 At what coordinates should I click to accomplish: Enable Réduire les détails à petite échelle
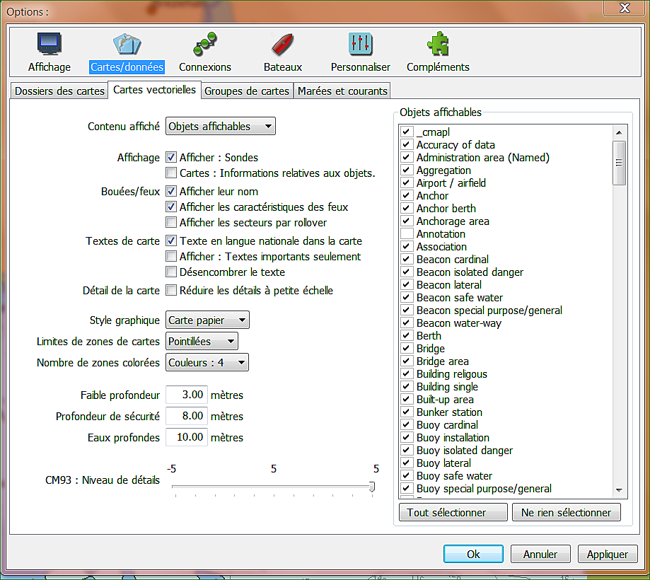click(x=170, y=290)
